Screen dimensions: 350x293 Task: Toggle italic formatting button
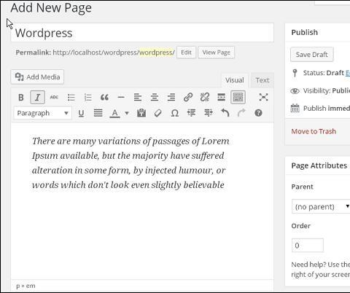pos(37,98)
